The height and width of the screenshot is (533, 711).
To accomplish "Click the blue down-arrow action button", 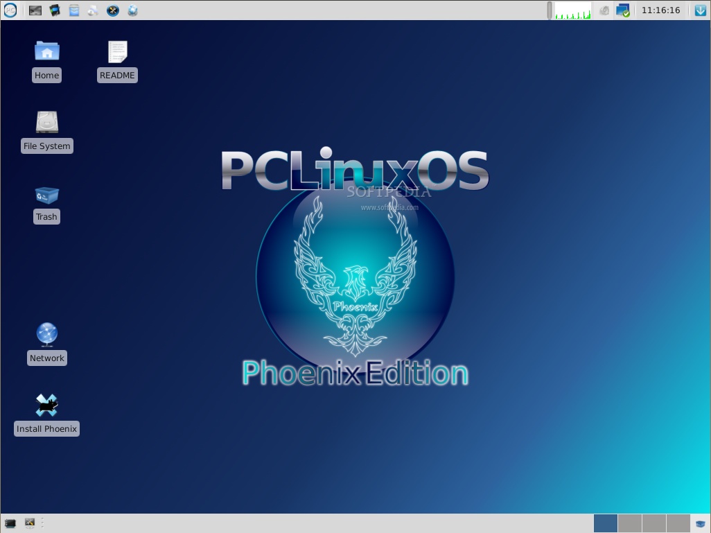I will 700,10.
